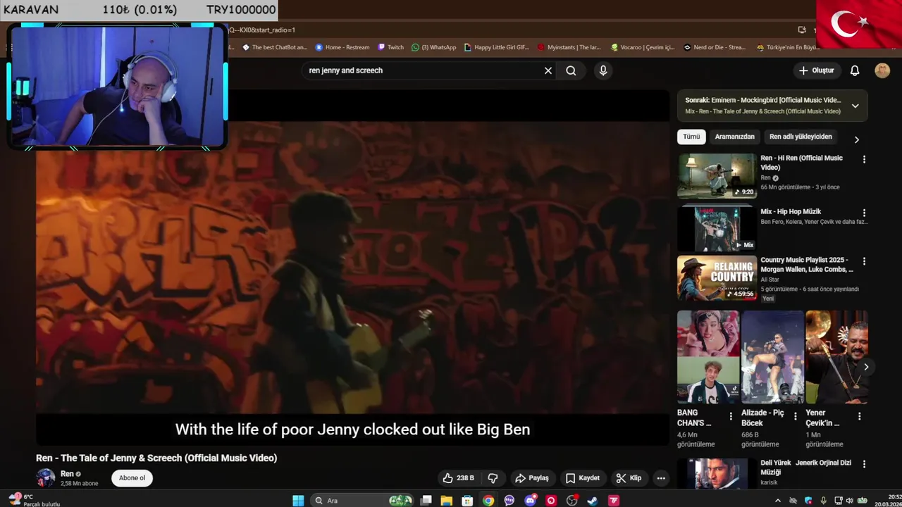902x507 pixels.
Task: Switch to Chrome in the taskbar
Action: click(488, 501)
